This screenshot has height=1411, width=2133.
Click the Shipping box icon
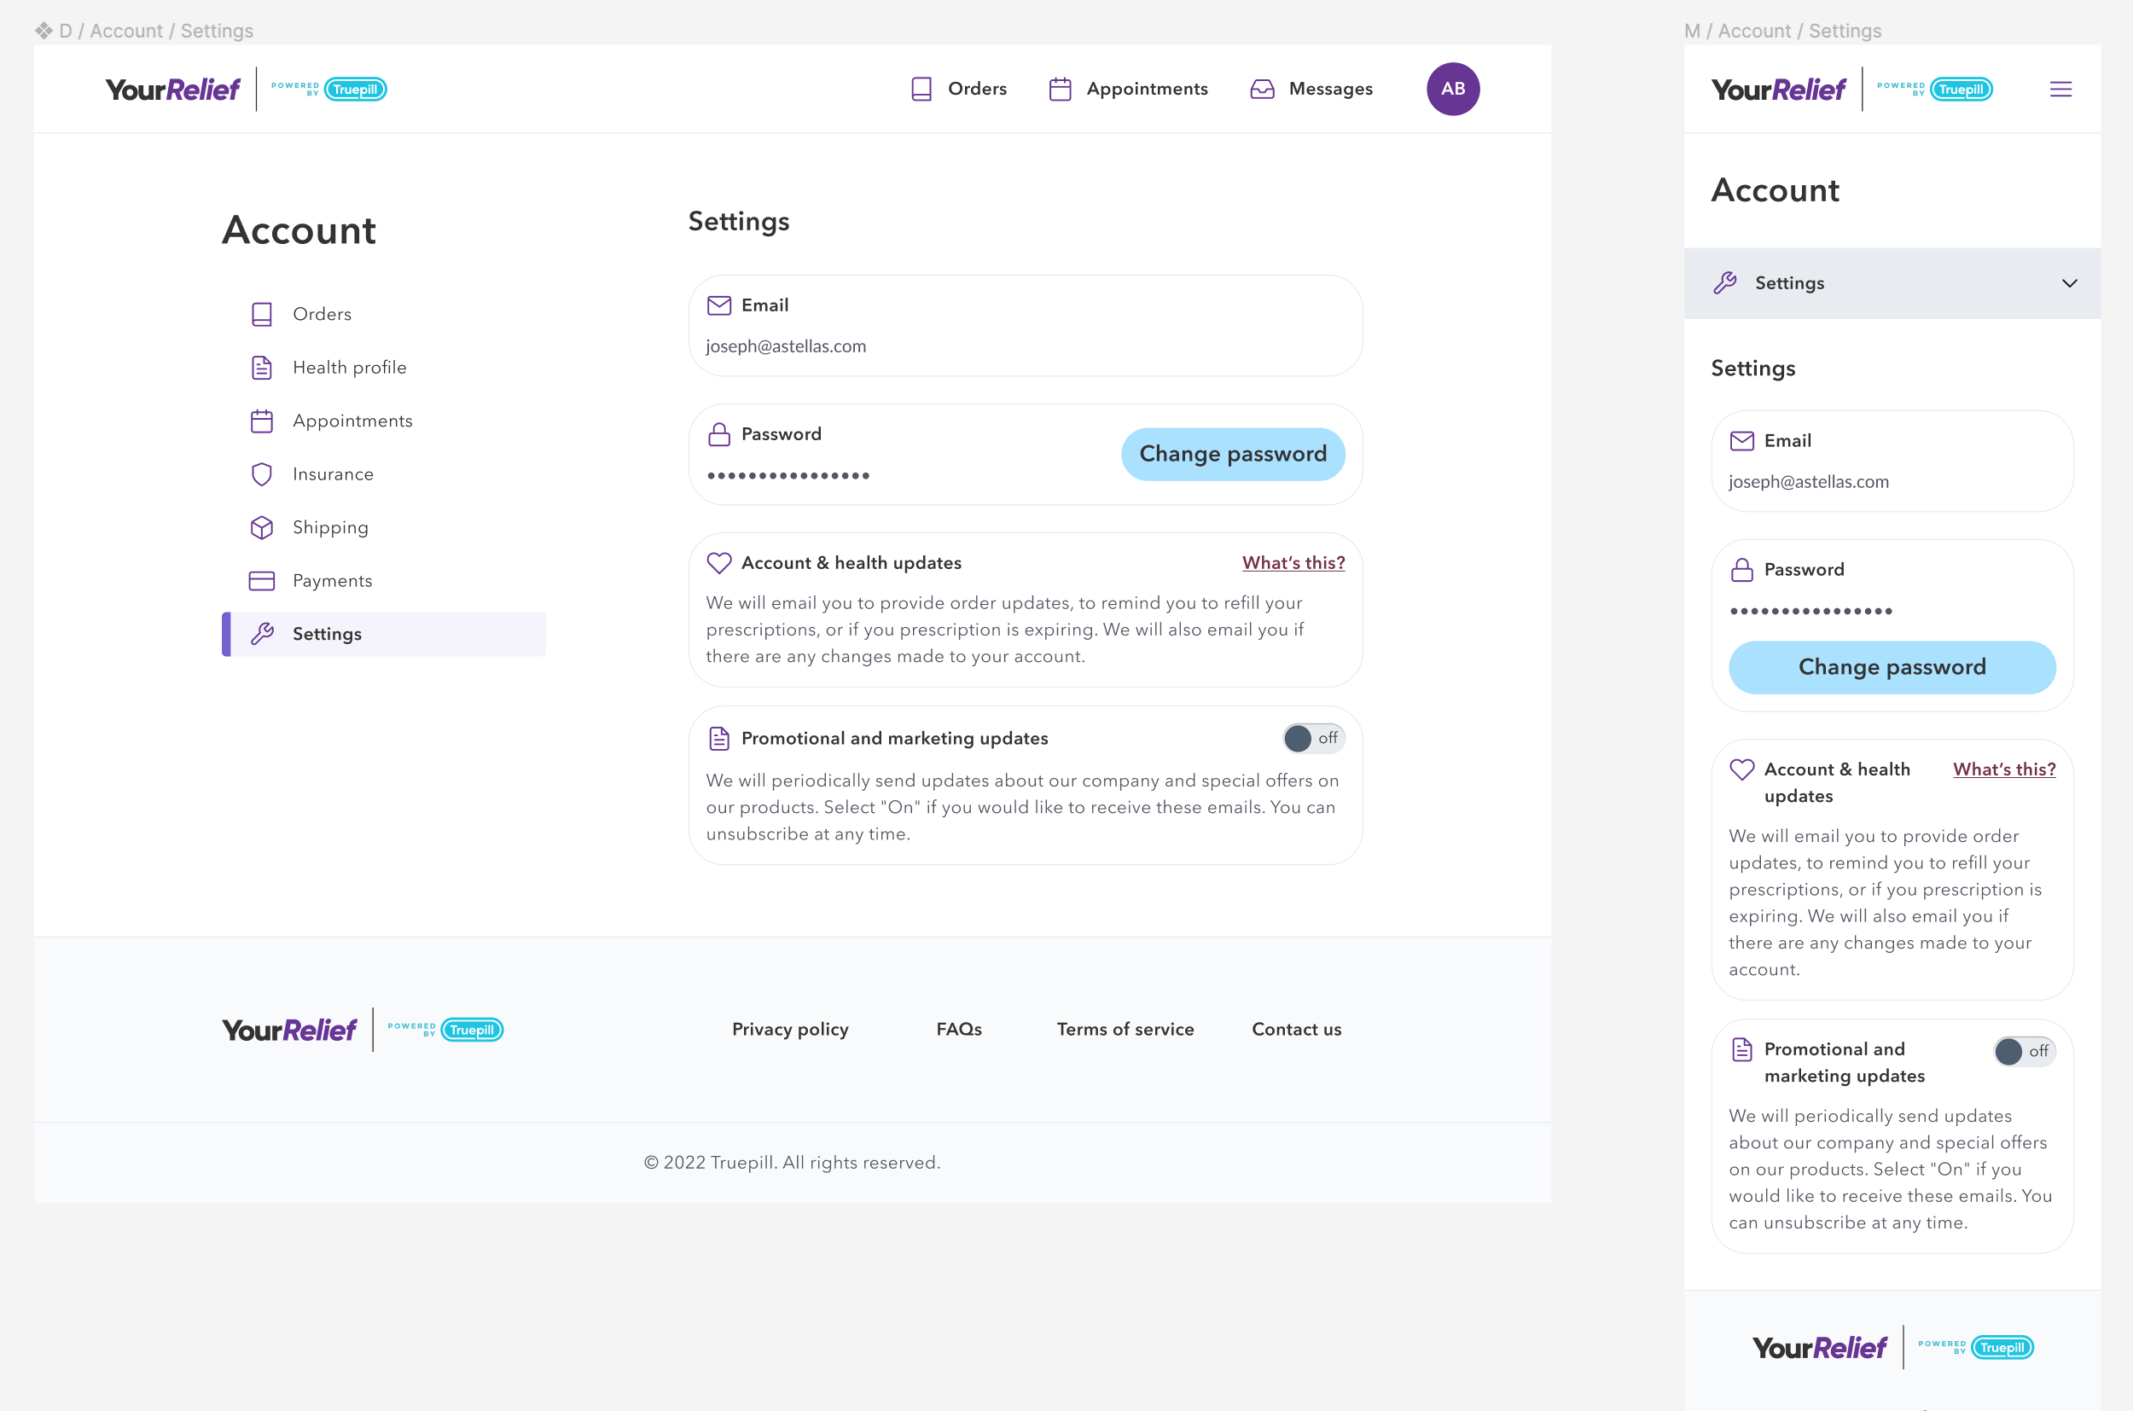pos(262,527)
